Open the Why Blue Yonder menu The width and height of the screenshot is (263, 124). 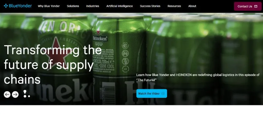click(49, 6)
